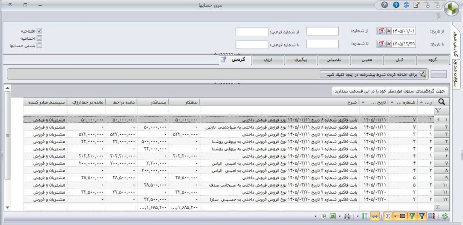
Task: Expand row 1 using its arrow indicator
Action: coord(438,120)
